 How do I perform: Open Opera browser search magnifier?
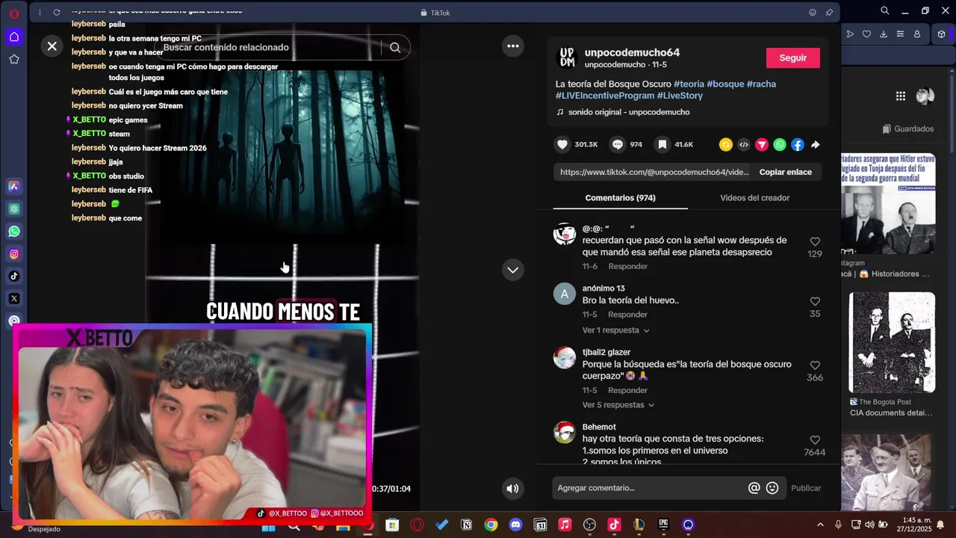(x=885, y=10)
